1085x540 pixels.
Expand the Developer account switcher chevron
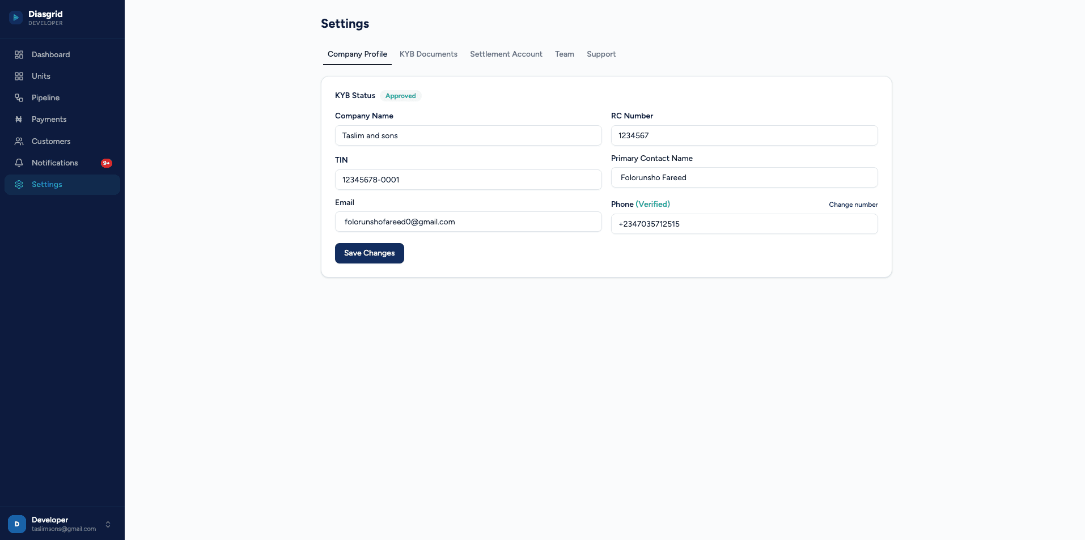pos(108,524)
